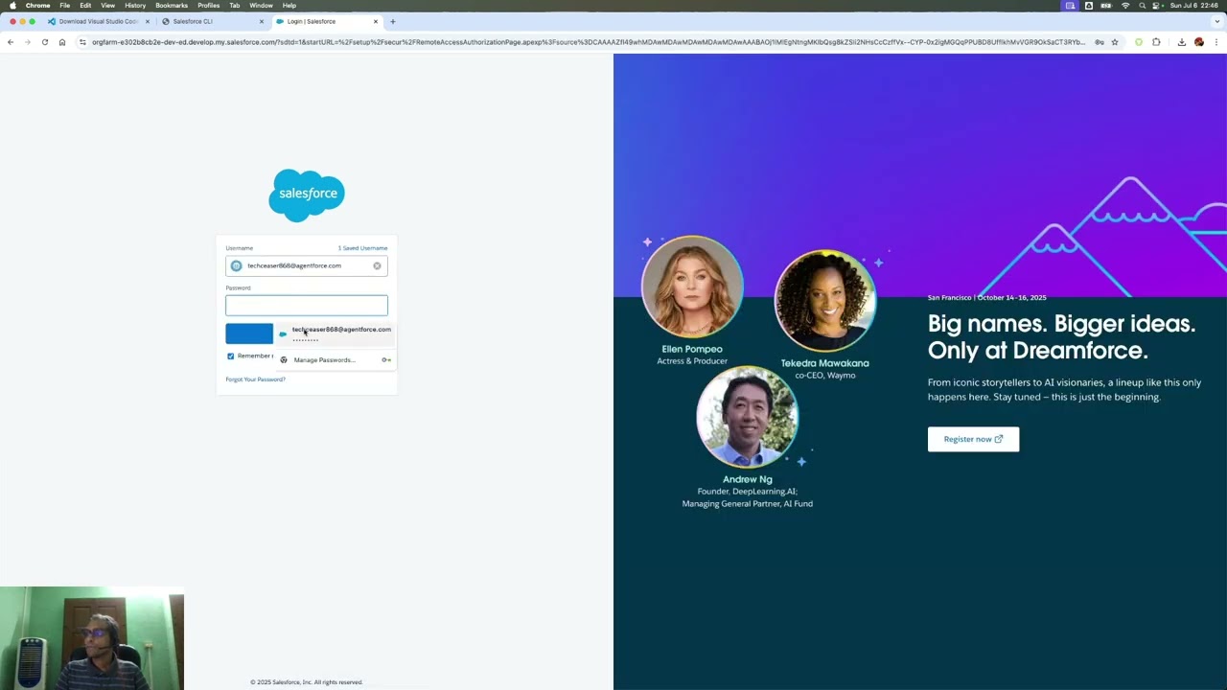Click the Password input field

click(x=307, y=306)
